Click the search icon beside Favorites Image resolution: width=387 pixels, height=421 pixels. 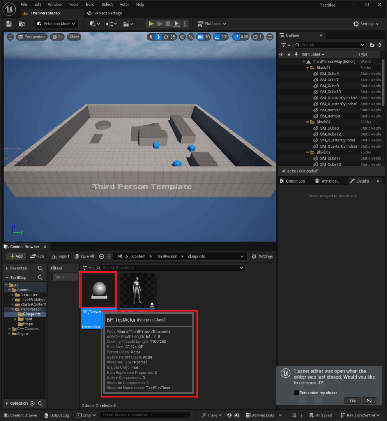(x=40, y=268)
